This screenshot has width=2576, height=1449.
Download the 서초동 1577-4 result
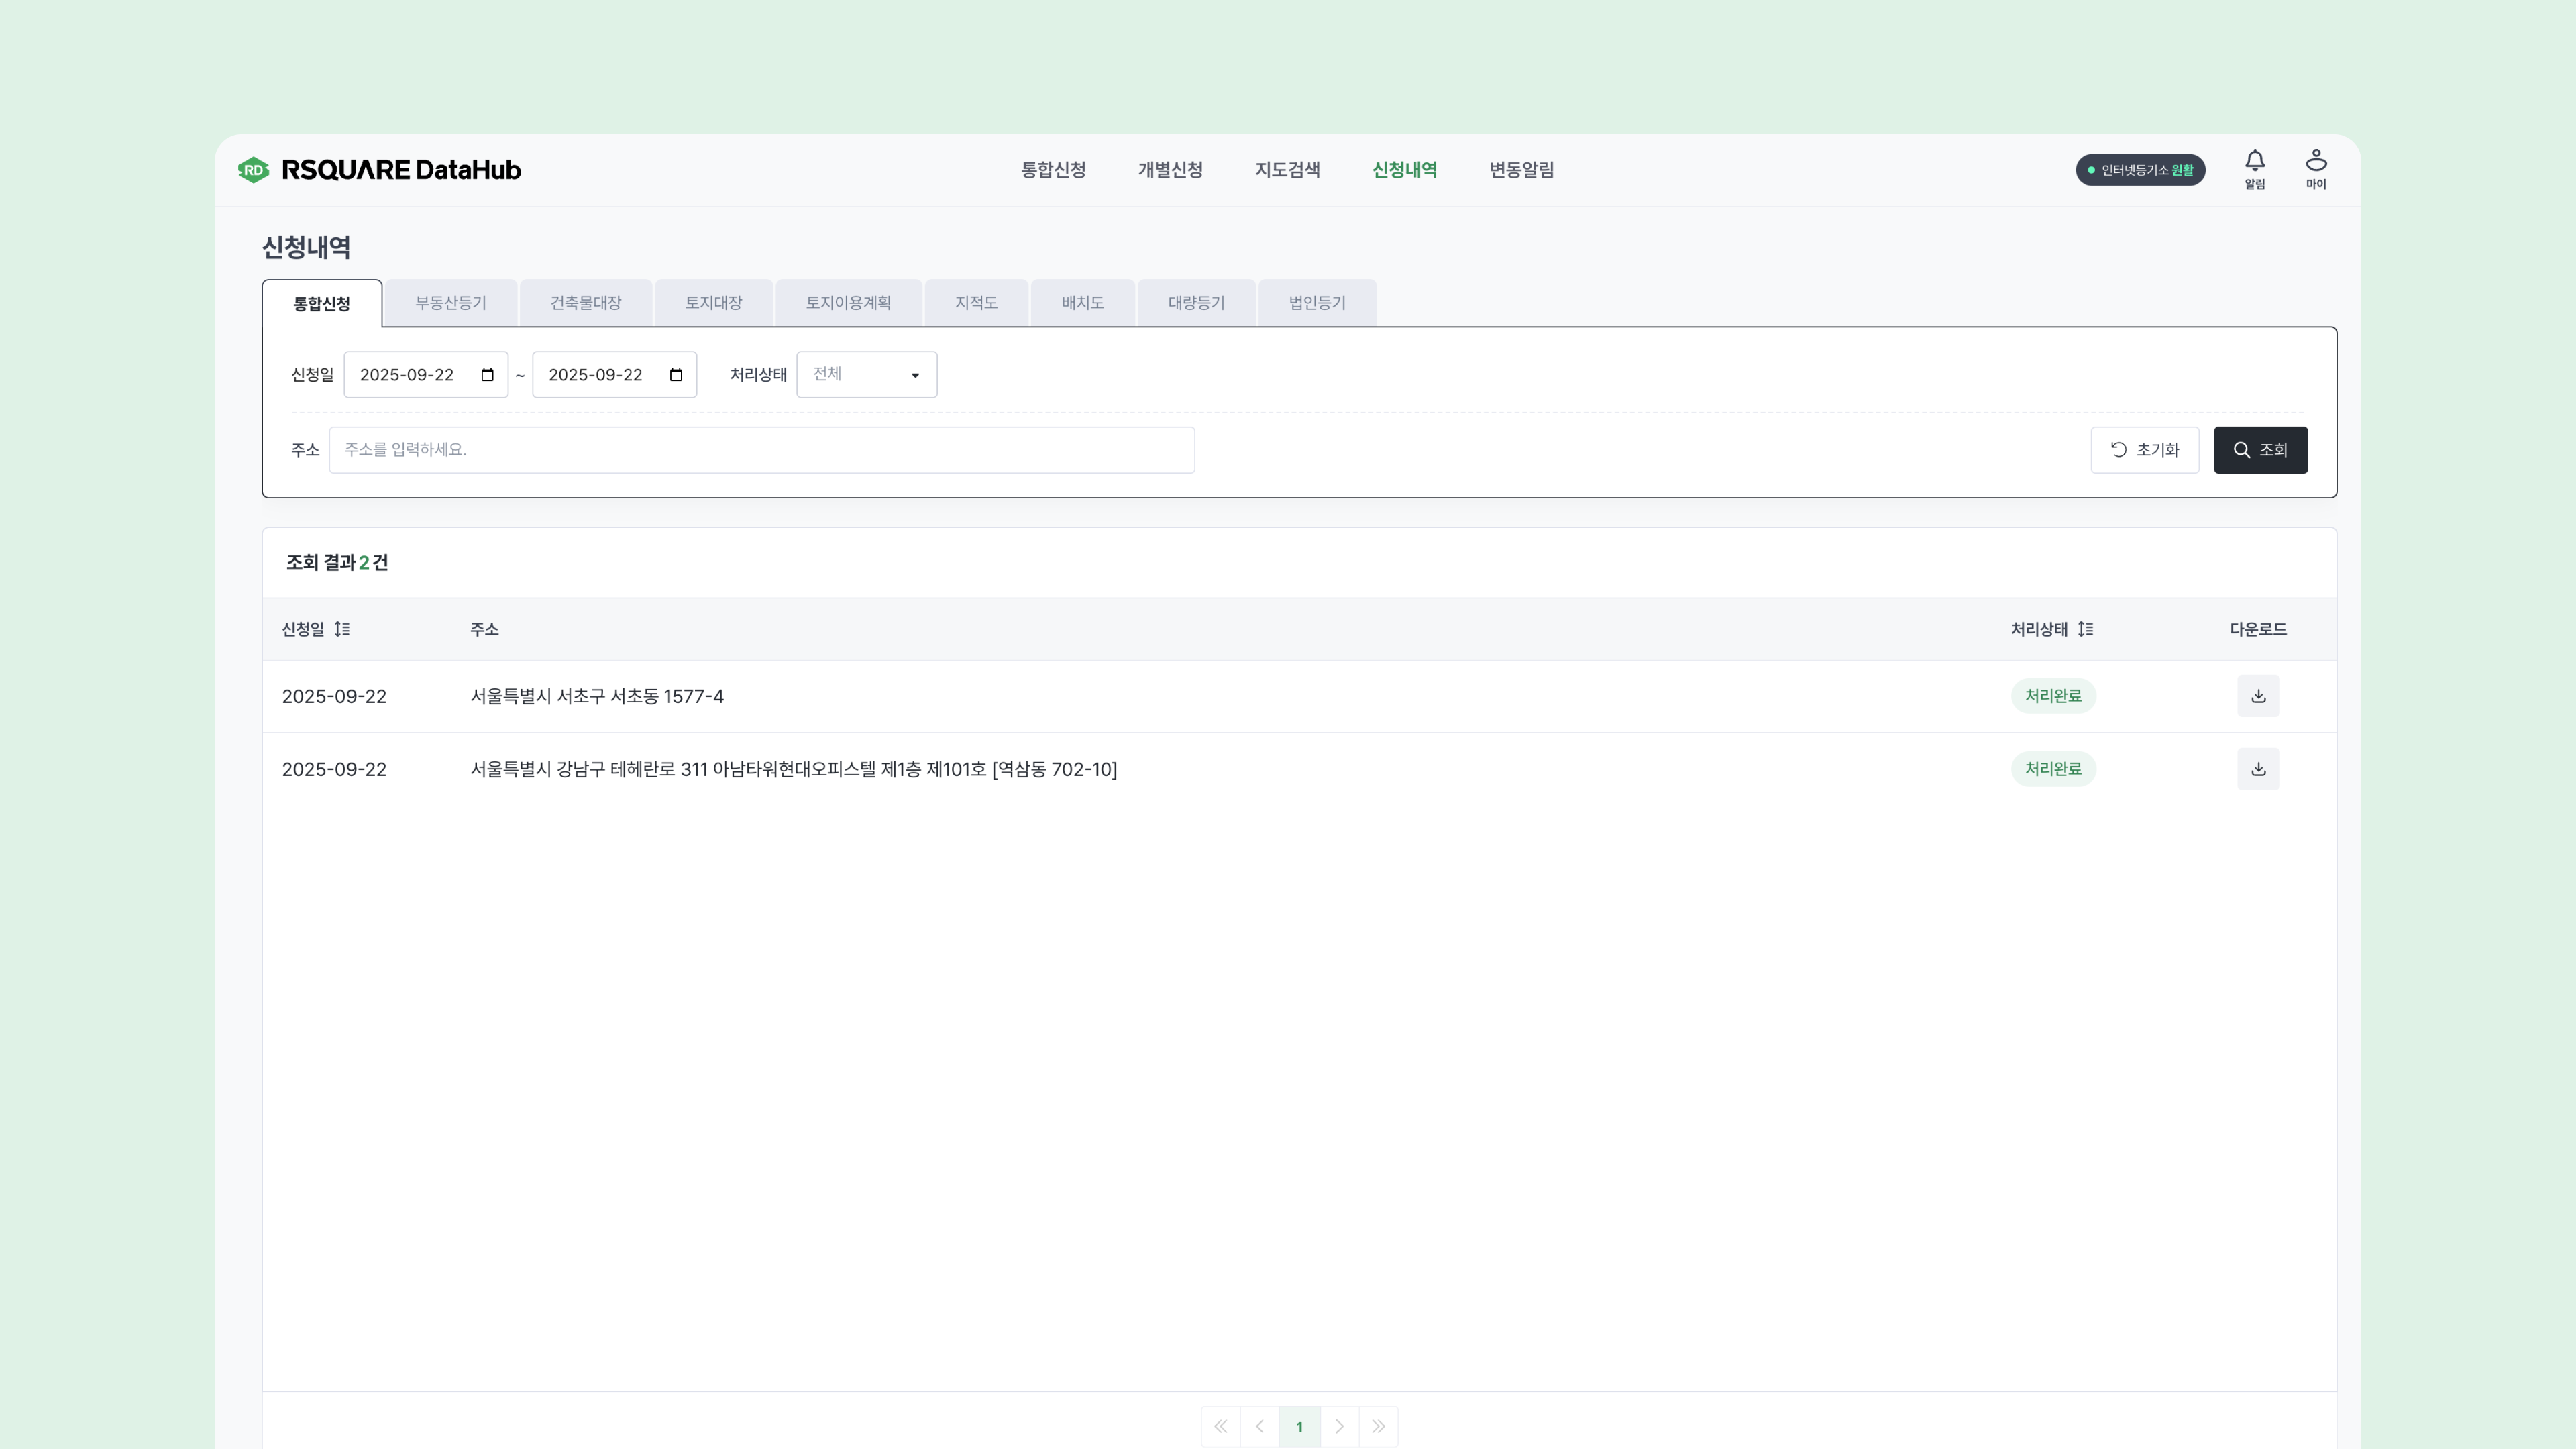tap(2258, 696)
